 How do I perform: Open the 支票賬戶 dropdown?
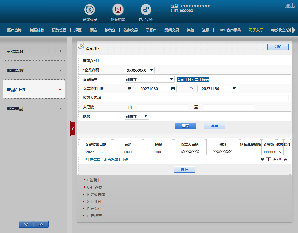(171, 79)
